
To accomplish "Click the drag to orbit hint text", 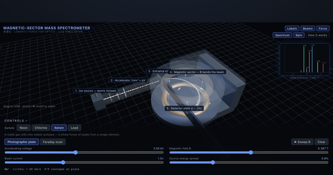I will pyautogui.click(x=29, y=106).
